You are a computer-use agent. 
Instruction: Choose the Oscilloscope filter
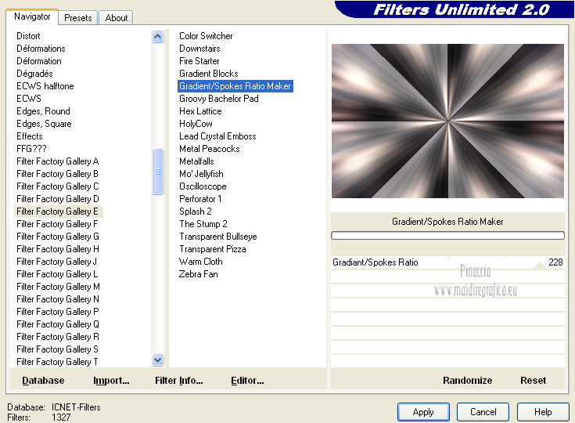point(203,186)
